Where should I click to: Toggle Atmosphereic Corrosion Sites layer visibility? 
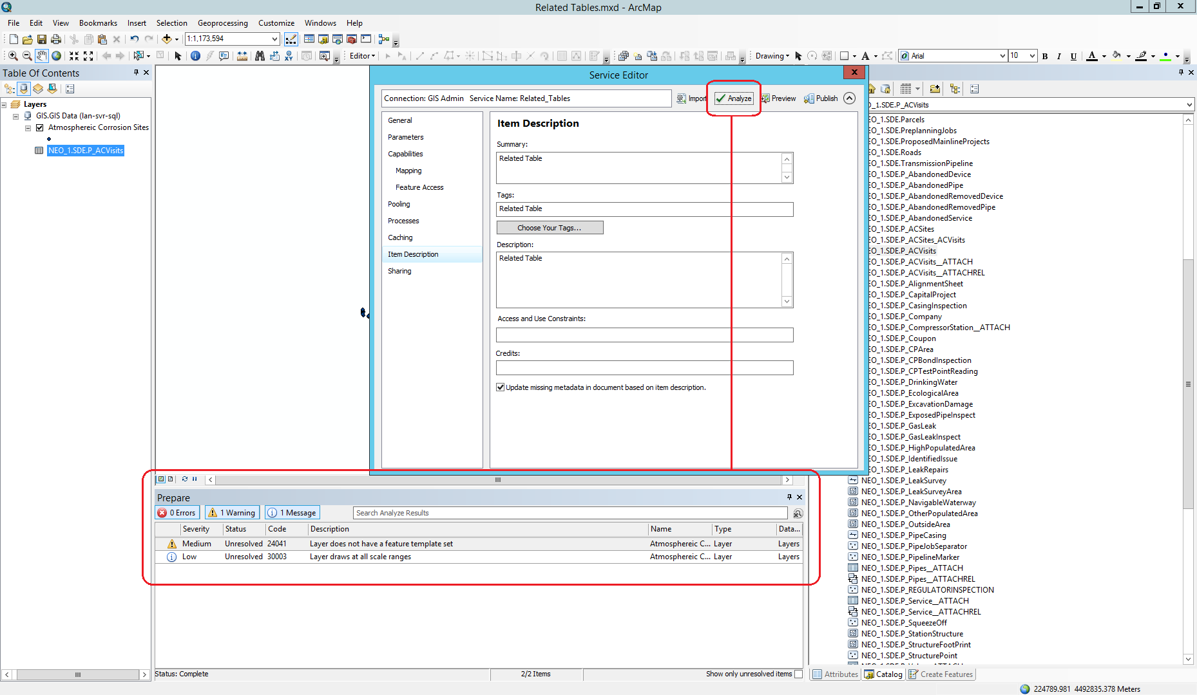39,127
